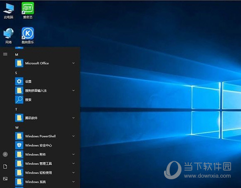Open the iQIYI 爱奇艺 desktop shortcut

(x=28, y=11)
